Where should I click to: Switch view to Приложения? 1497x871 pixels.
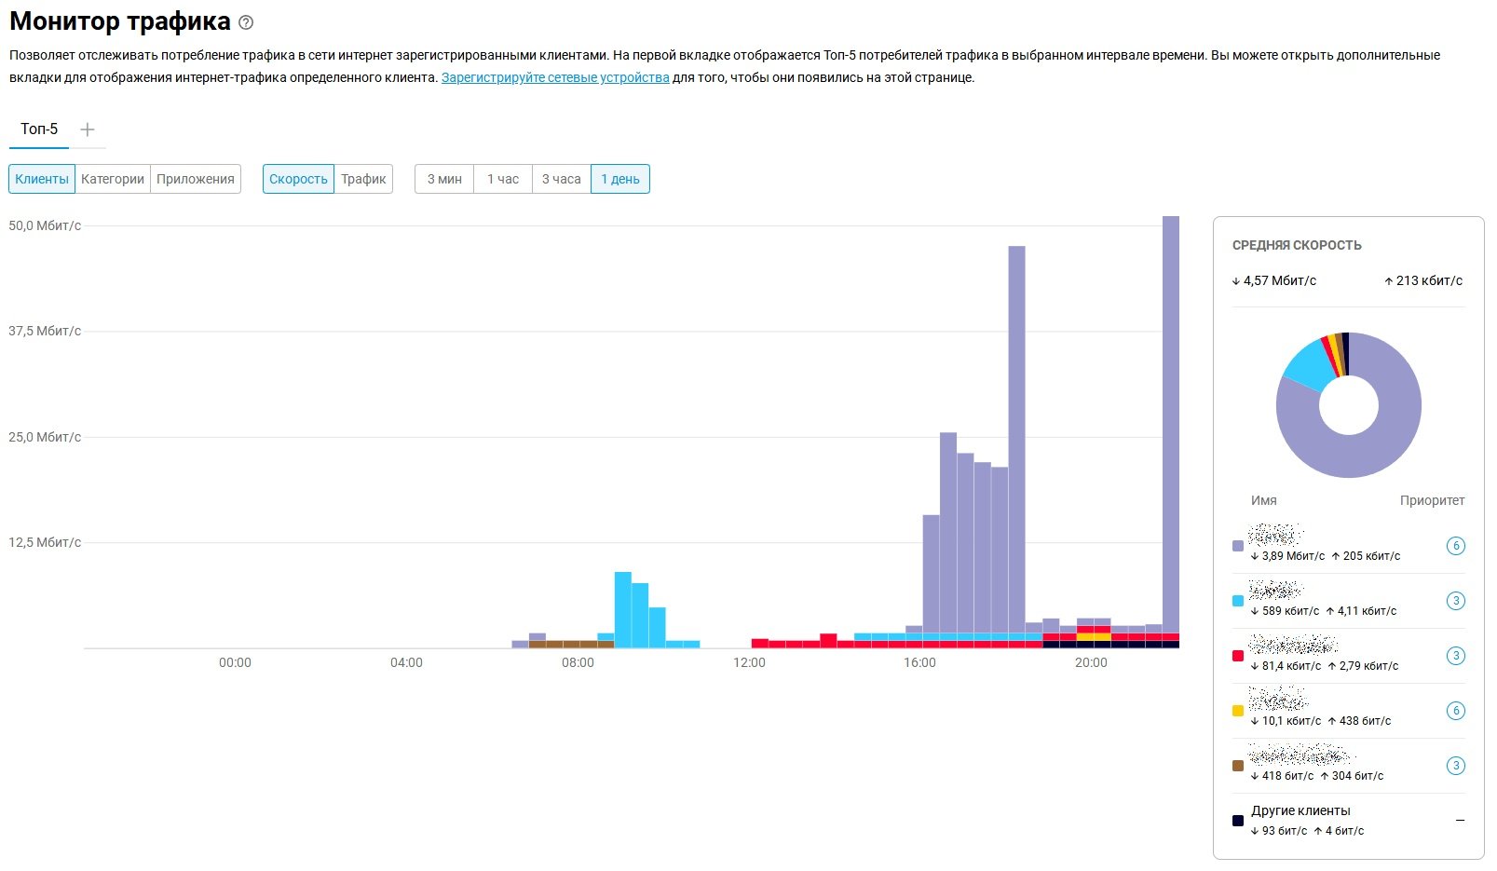tap(196, 179)
